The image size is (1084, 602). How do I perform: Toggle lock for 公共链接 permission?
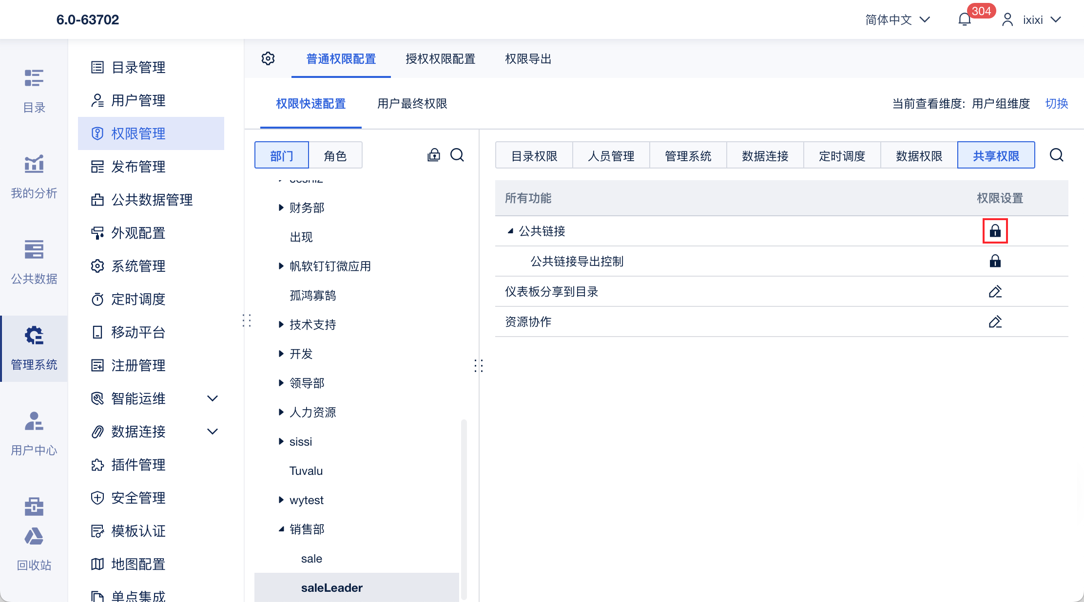click(995, 231)
